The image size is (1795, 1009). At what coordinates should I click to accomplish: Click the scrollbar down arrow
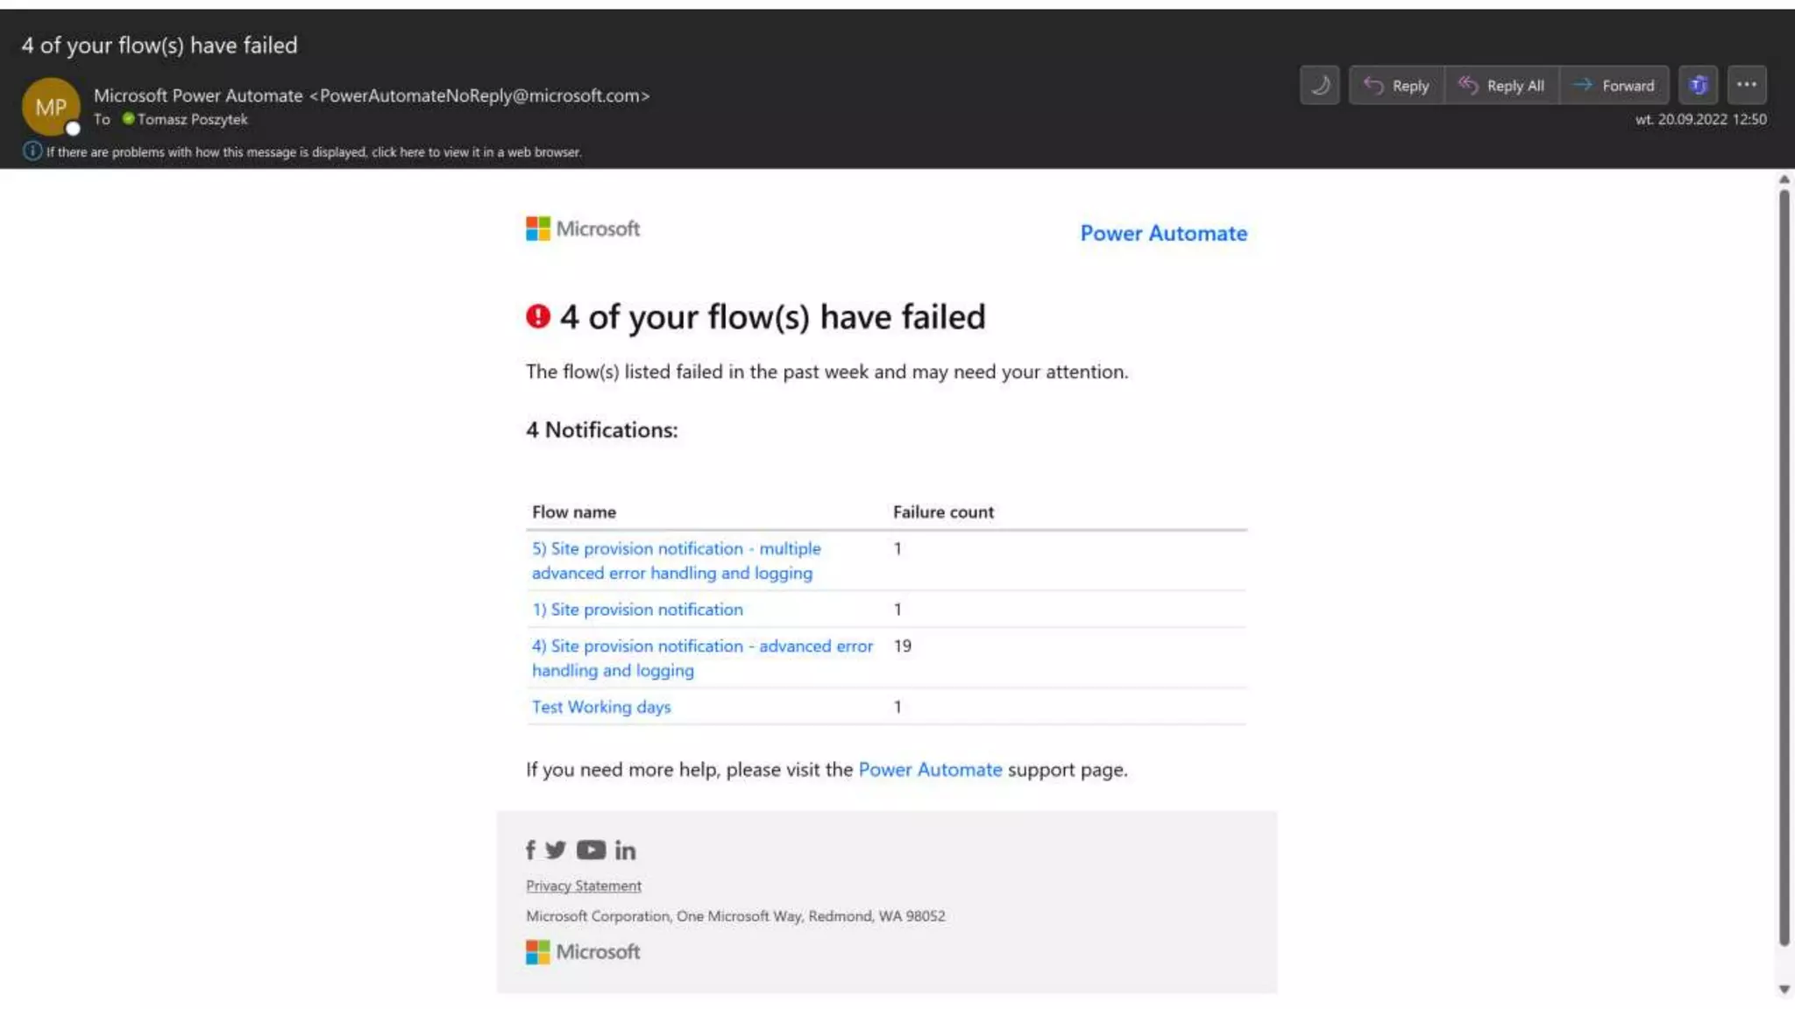tap(1784, 990)
